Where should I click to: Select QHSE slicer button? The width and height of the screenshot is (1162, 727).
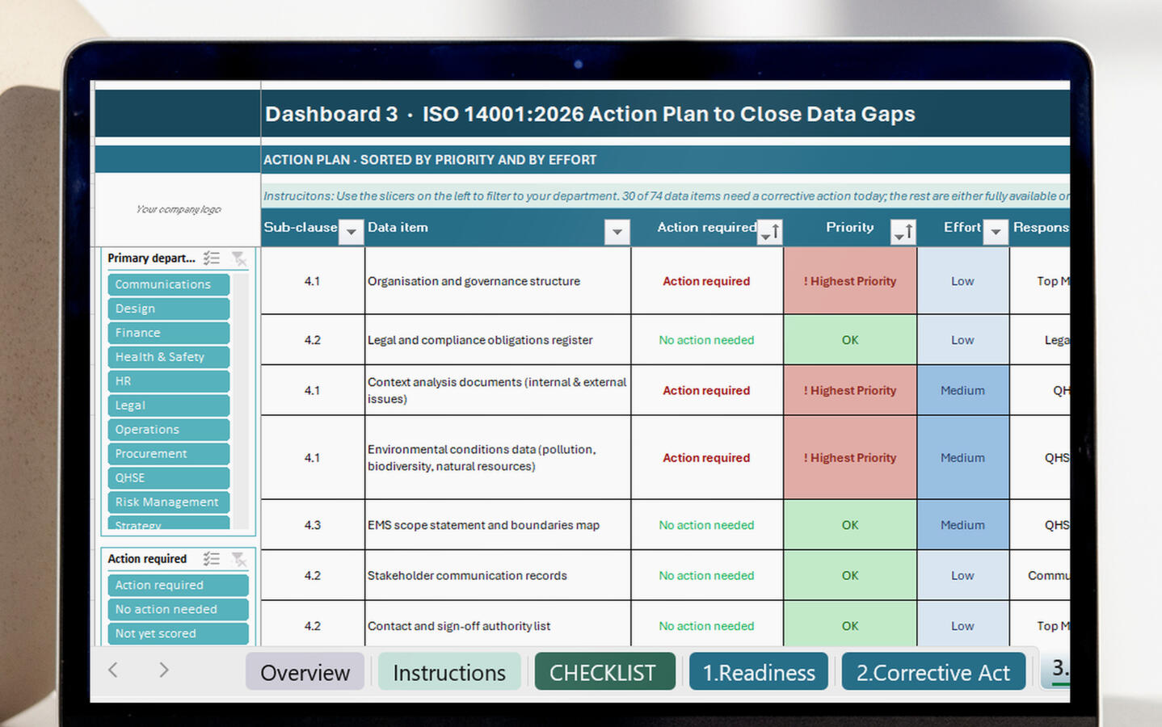tap(169, 478)
